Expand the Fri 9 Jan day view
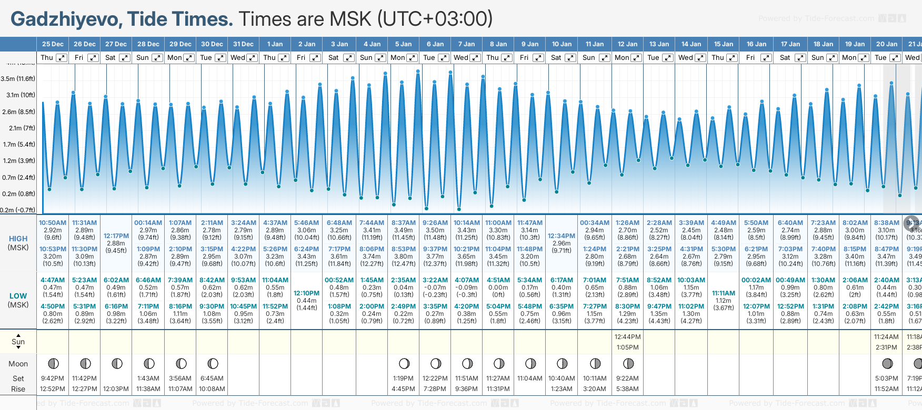Viewport: 922px width, 410px height. pos(538,58)
